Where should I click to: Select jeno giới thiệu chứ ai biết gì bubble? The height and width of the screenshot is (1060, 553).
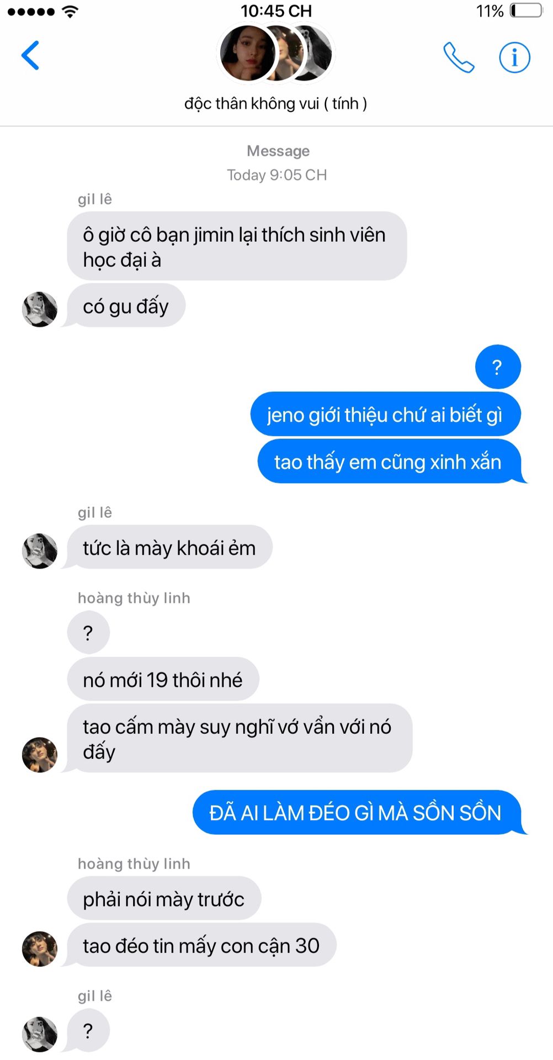click(385, 415)
